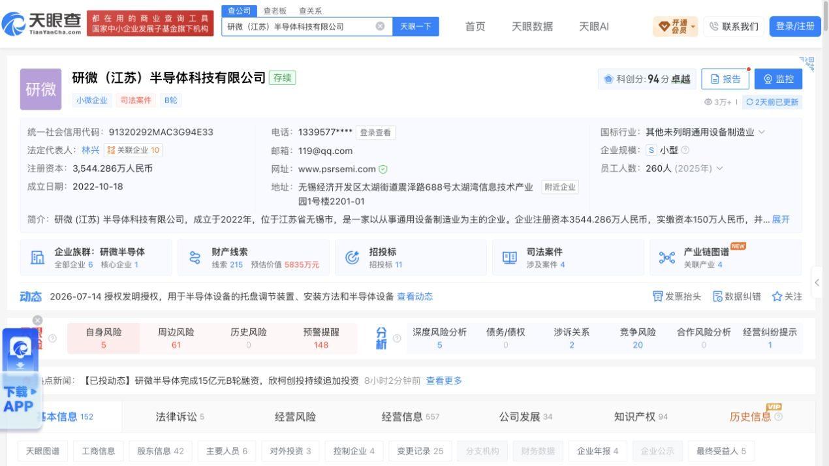Image resolution: width=829 pixels, height=466 pixels.
Task: Open 竞争风险 item
Action: 638,338
